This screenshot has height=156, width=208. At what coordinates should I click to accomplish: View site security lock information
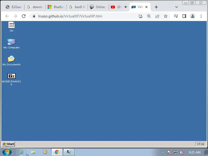[x=34, y=16]
